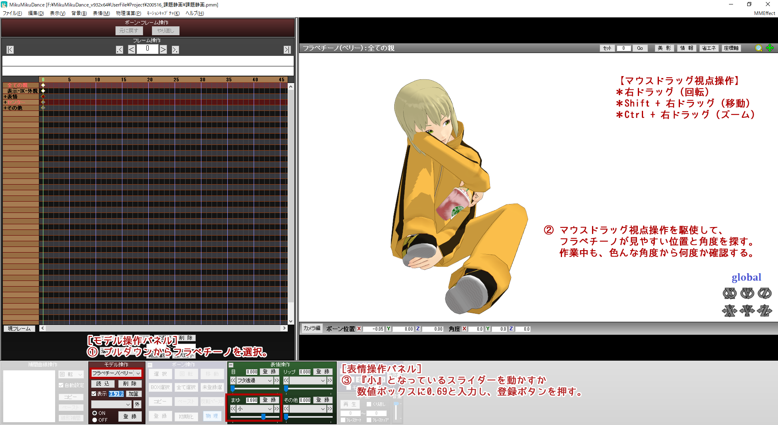Select the OFF radio button

95,420
